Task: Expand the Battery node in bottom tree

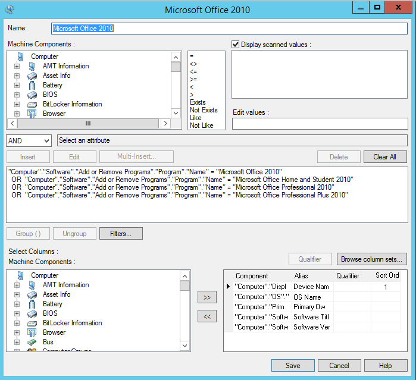Action: (17, 304)
